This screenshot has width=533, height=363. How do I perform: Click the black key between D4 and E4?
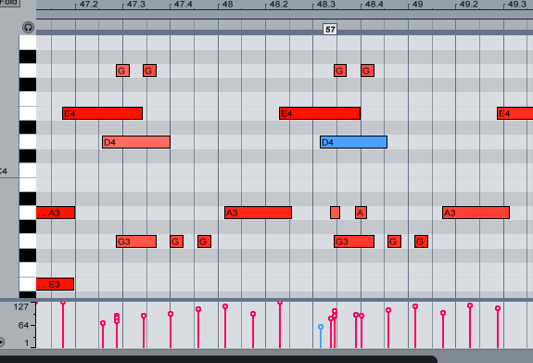tap(28, 127)
